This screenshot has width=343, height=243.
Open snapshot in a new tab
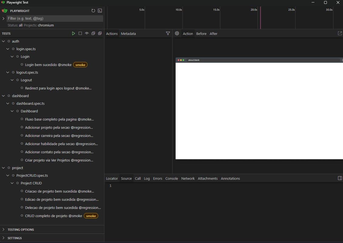(340, 33)
